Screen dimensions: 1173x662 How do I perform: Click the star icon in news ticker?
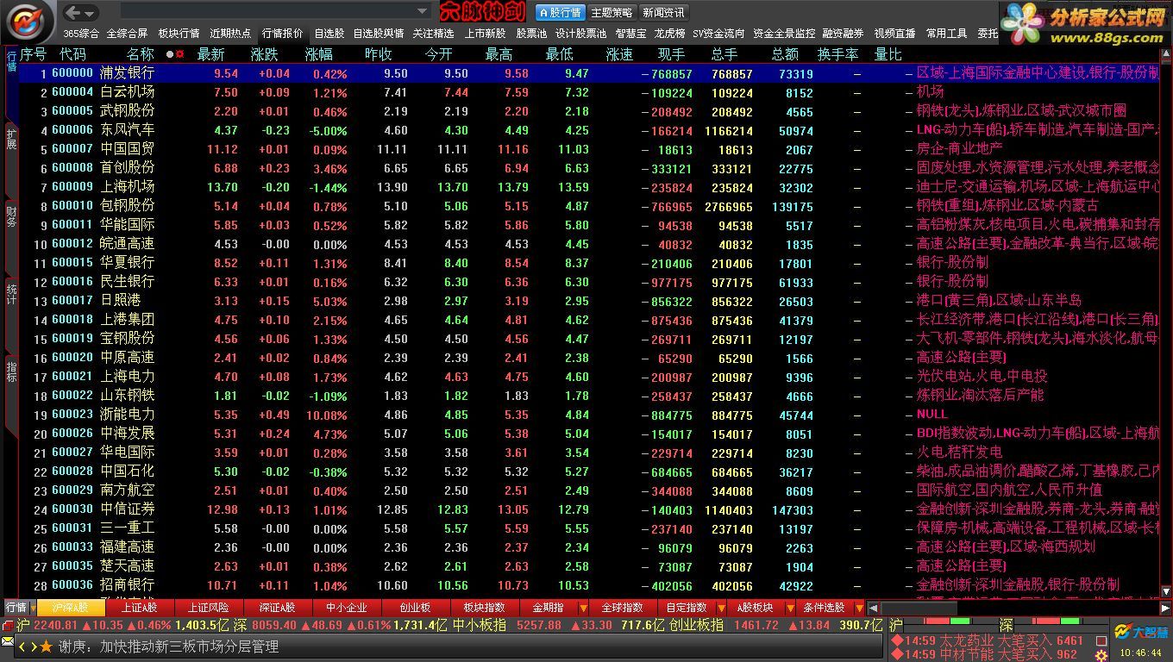47,646
